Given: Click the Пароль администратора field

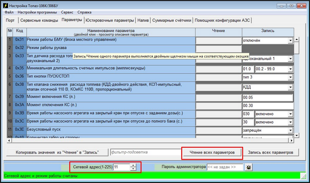Looking at the screenshot, I should point(225,167).
